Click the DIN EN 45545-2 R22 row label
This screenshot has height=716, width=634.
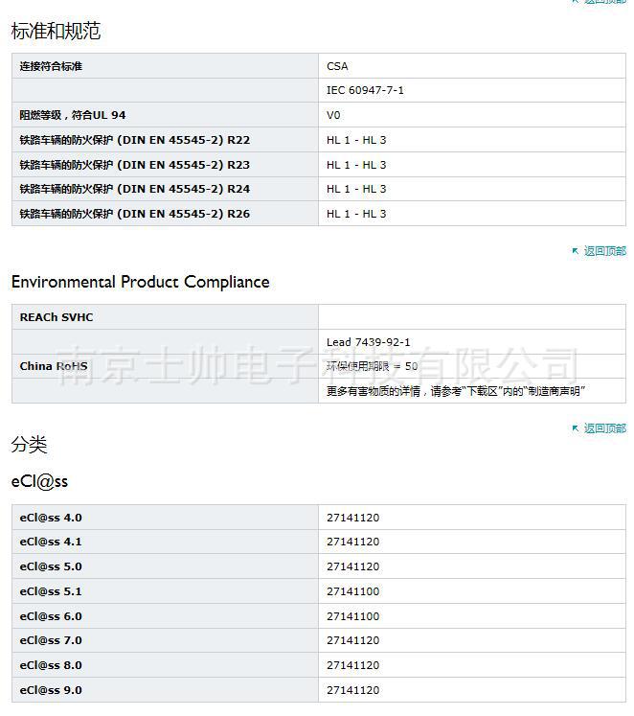pos(134,140)
